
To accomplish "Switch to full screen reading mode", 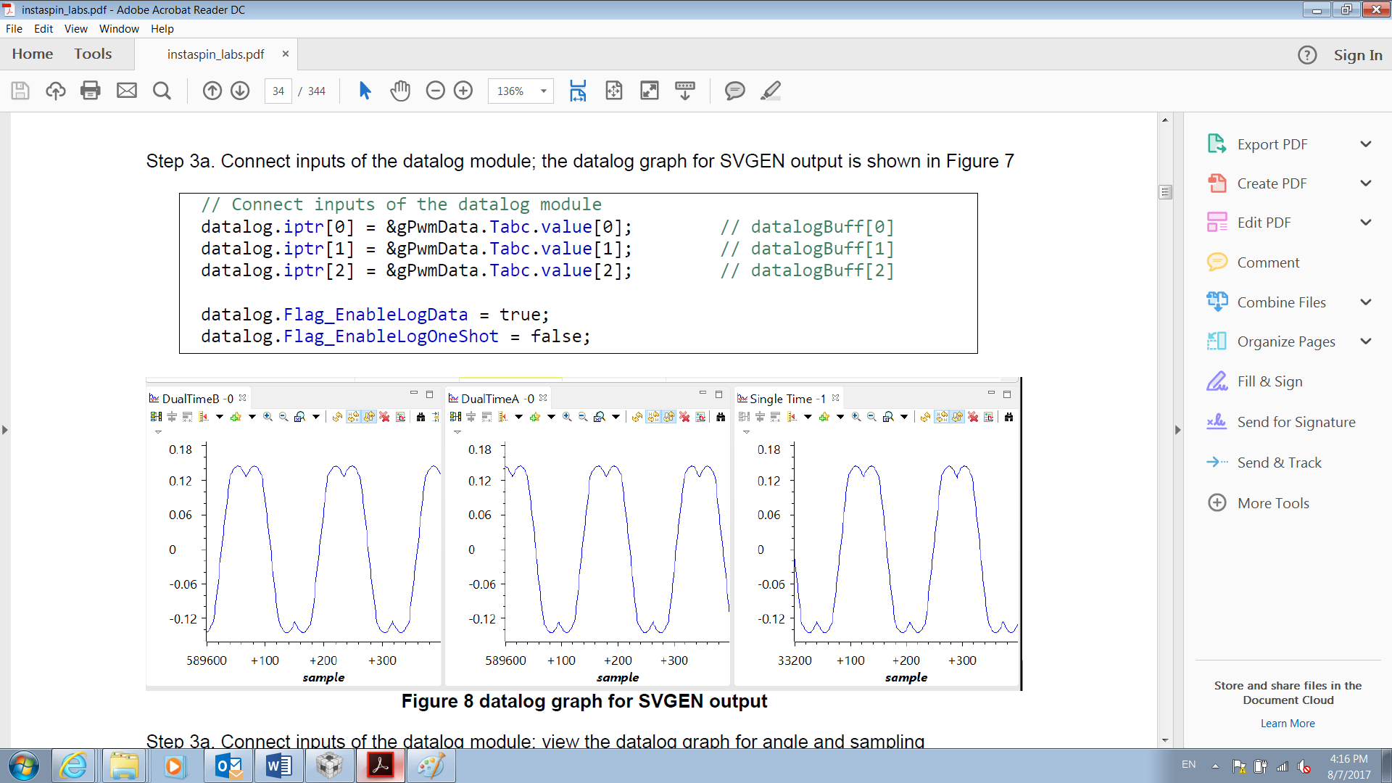I will (x=650, y=91).
